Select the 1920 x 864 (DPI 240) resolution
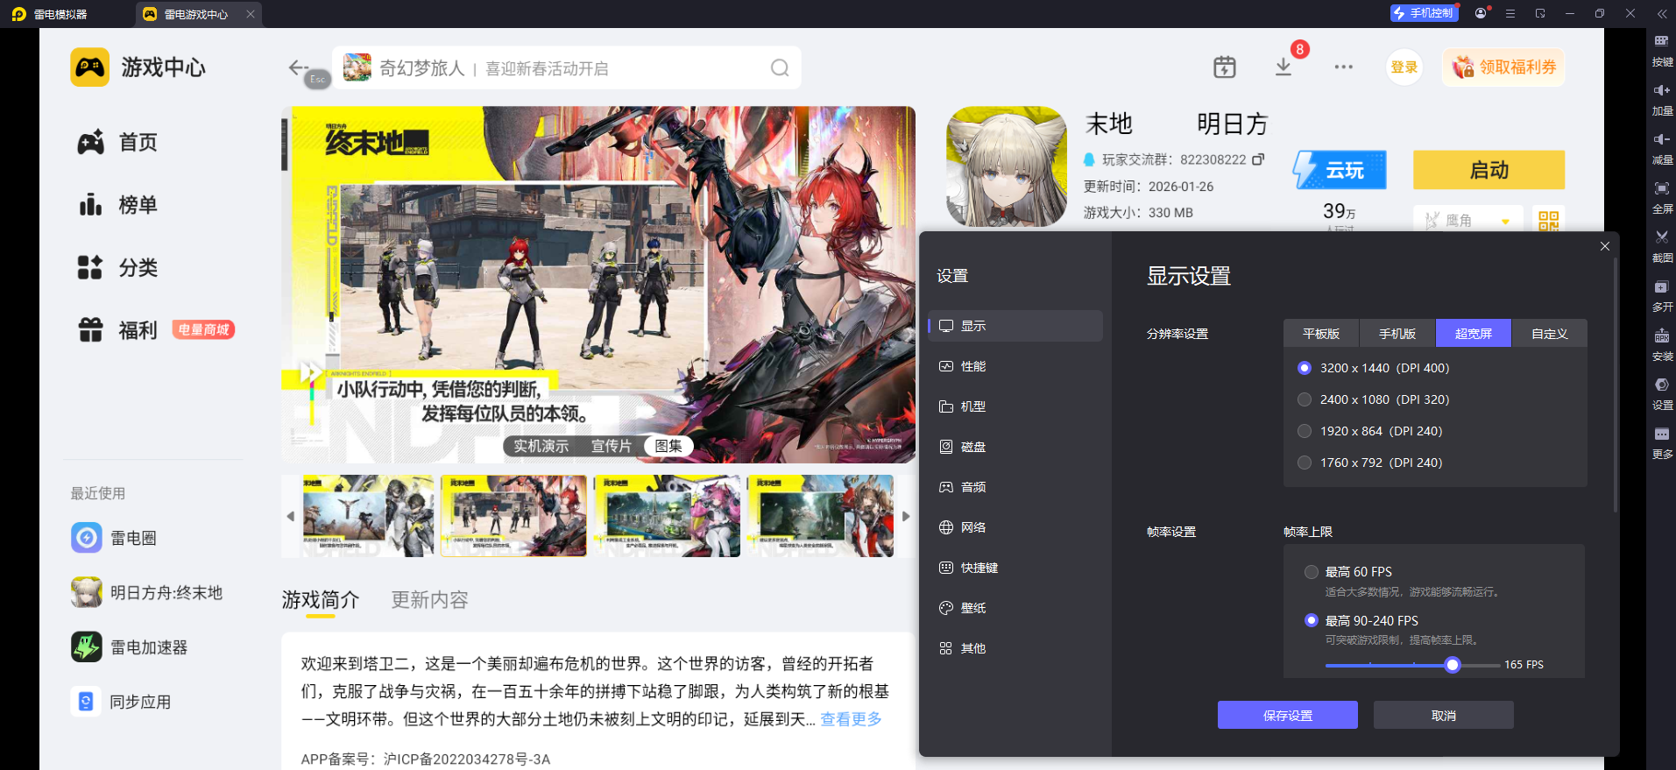 point(1305,431)
